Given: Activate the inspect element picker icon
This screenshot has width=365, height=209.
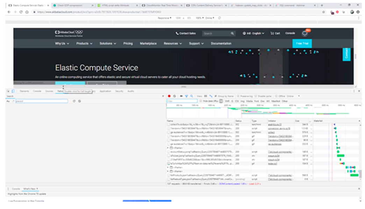Looking at the screenshot, I should click(x=8, y=91).
